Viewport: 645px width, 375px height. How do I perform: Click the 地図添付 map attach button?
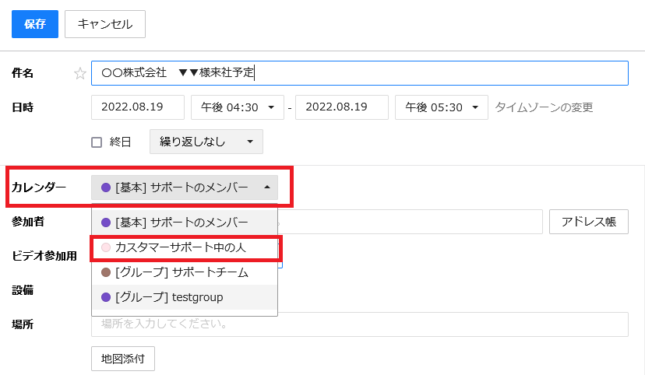pyautogui.click(x=123, y=359)
